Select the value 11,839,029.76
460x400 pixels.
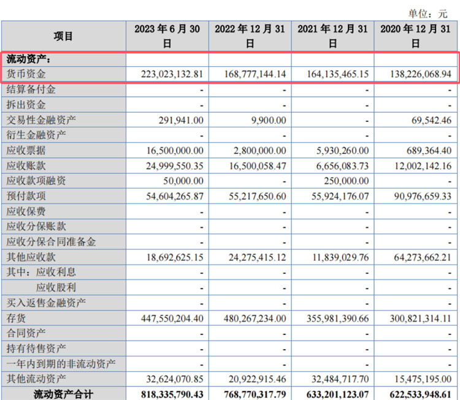(340, 258)
